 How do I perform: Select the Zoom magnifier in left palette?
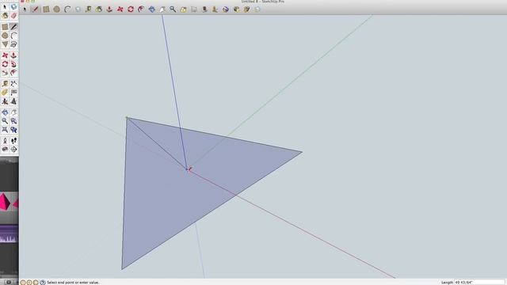pyautogui.click(x=5, y=121)
